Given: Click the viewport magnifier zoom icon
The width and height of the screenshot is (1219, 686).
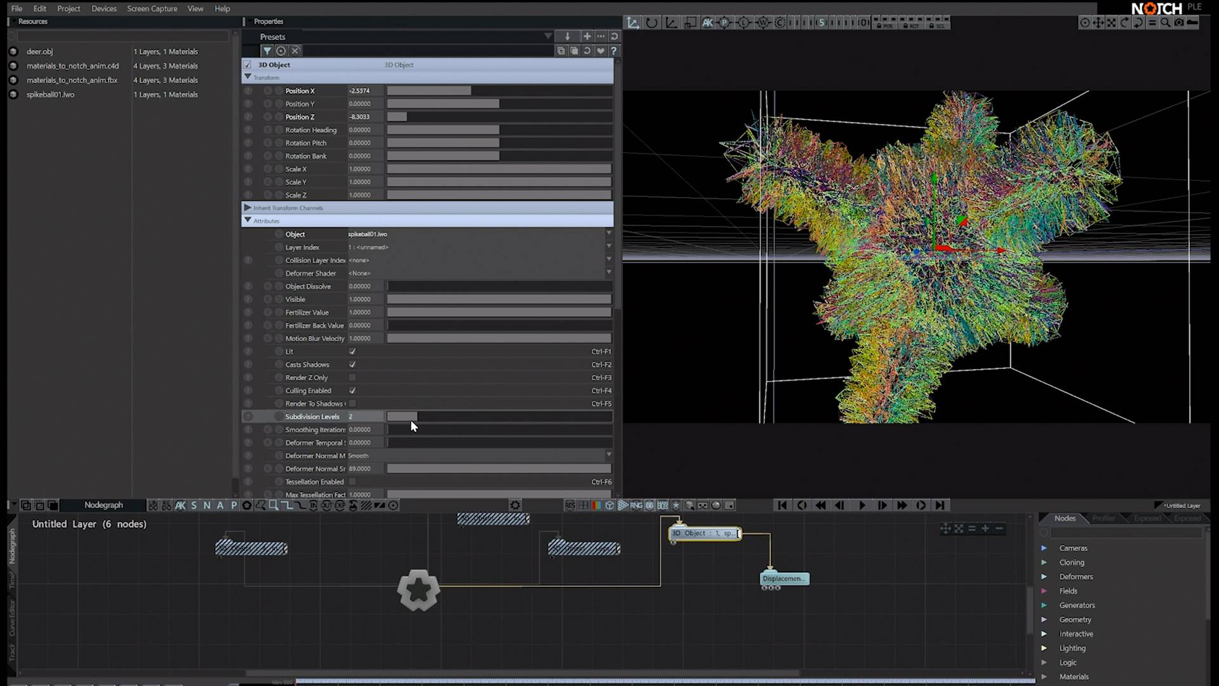Looking at the screenshot, I should (x=1166, y=23).
